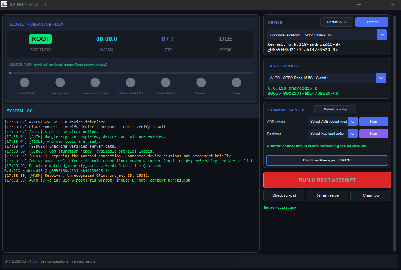Click the Android connection is ready message

(x=317, y=146)
